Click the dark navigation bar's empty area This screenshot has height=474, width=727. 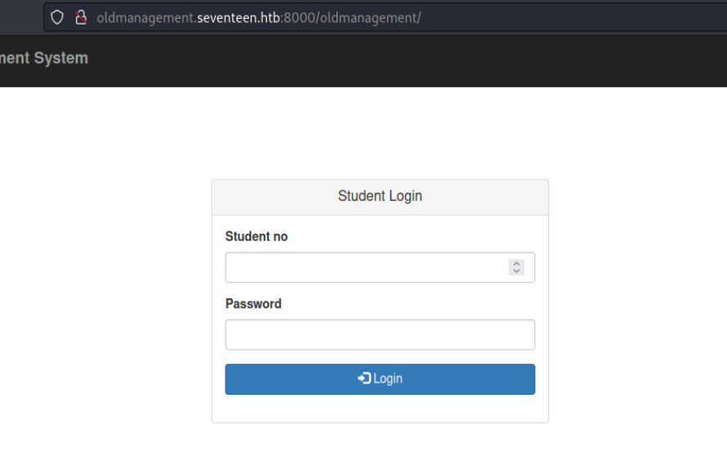[x=408, y=59]
